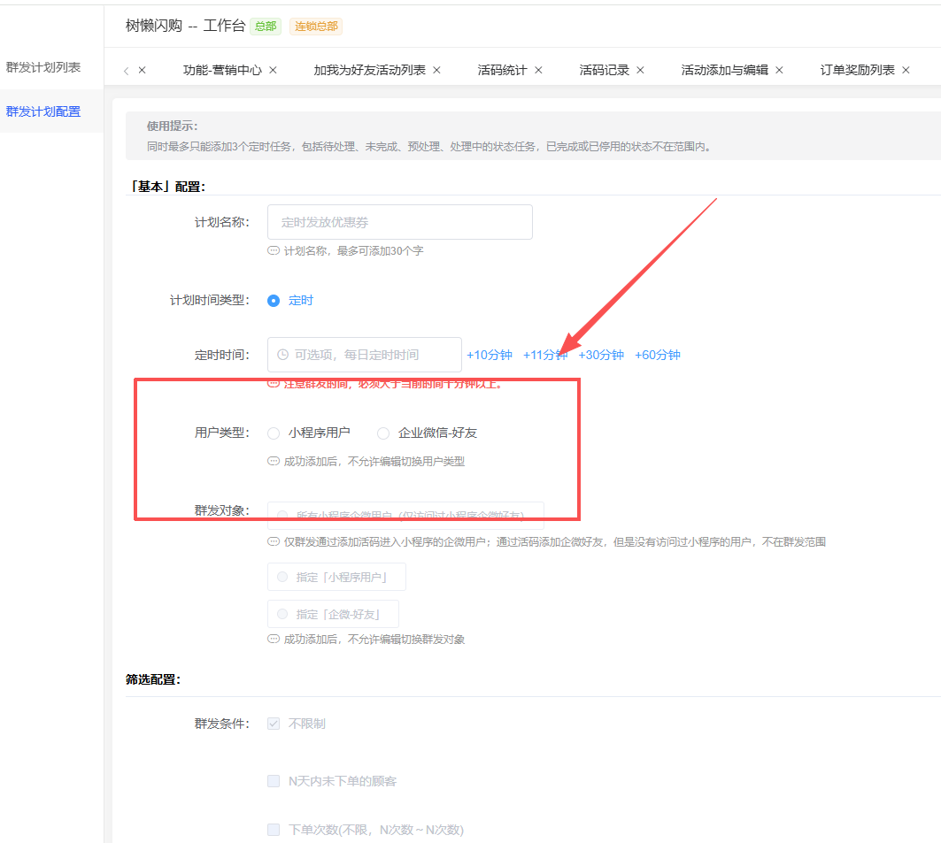Viewport: 941px width, 843px height.
Task: Switch to the 活码统计 tab
Action: pos(501,70)
